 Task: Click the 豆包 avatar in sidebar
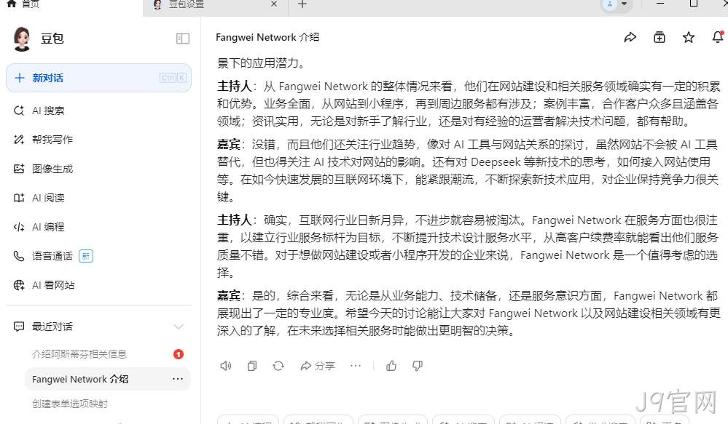pyautogui.click(x=21, y=39)
